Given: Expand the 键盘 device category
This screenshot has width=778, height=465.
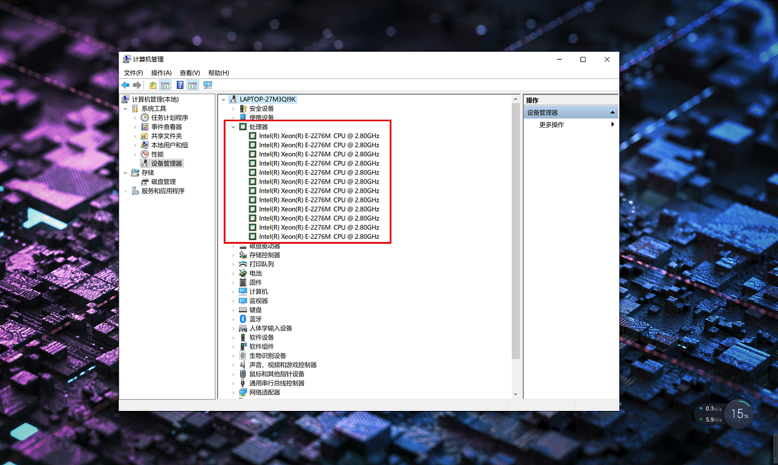Looking at the screenshot, I should (233, 310).
